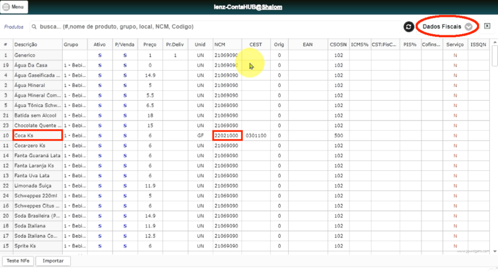Click the ISSQN column header

478,45
